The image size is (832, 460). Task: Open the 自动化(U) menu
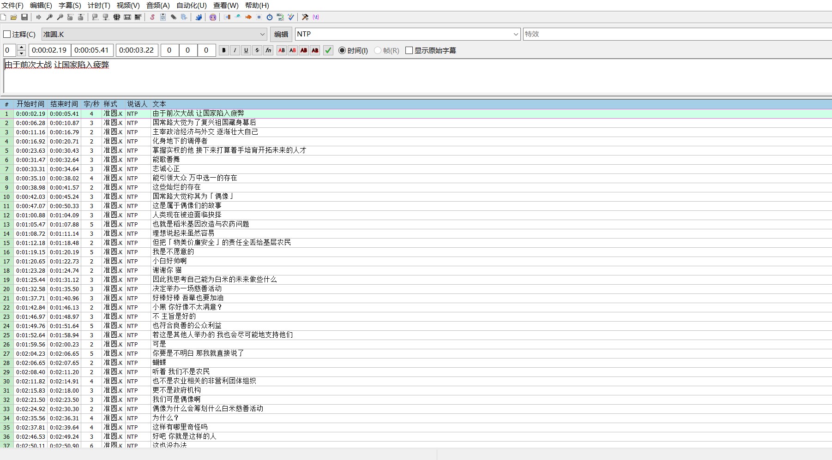tap(192, 6)
